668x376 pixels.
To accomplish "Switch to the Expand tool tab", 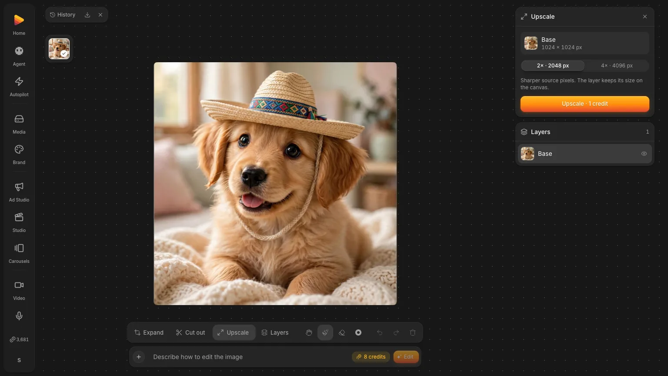I will 149,332.
